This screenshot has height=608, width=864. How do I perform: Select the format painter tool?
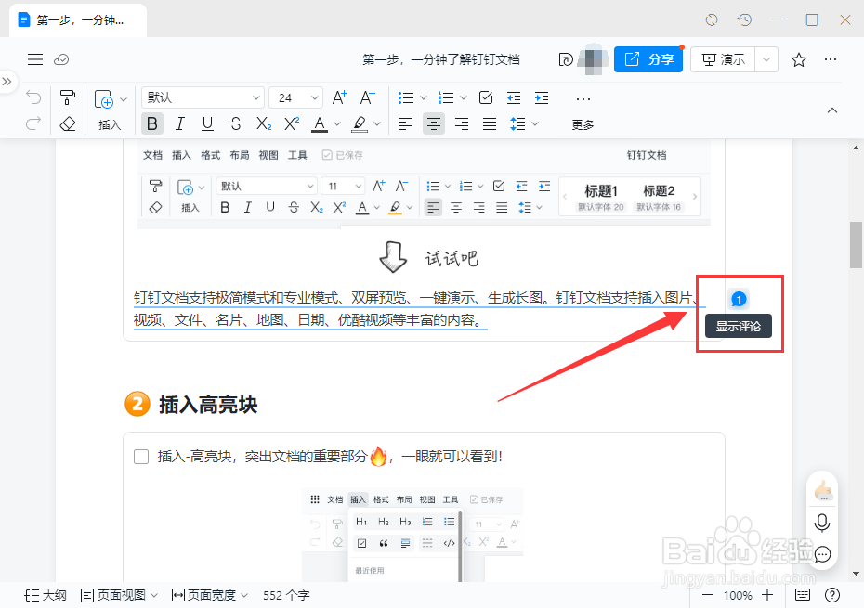(67, 97)
